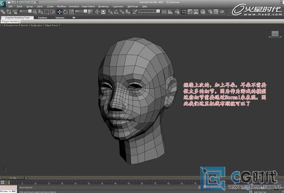
Task: Select the Select and Link tool
Action: click(x=3, y=12)
